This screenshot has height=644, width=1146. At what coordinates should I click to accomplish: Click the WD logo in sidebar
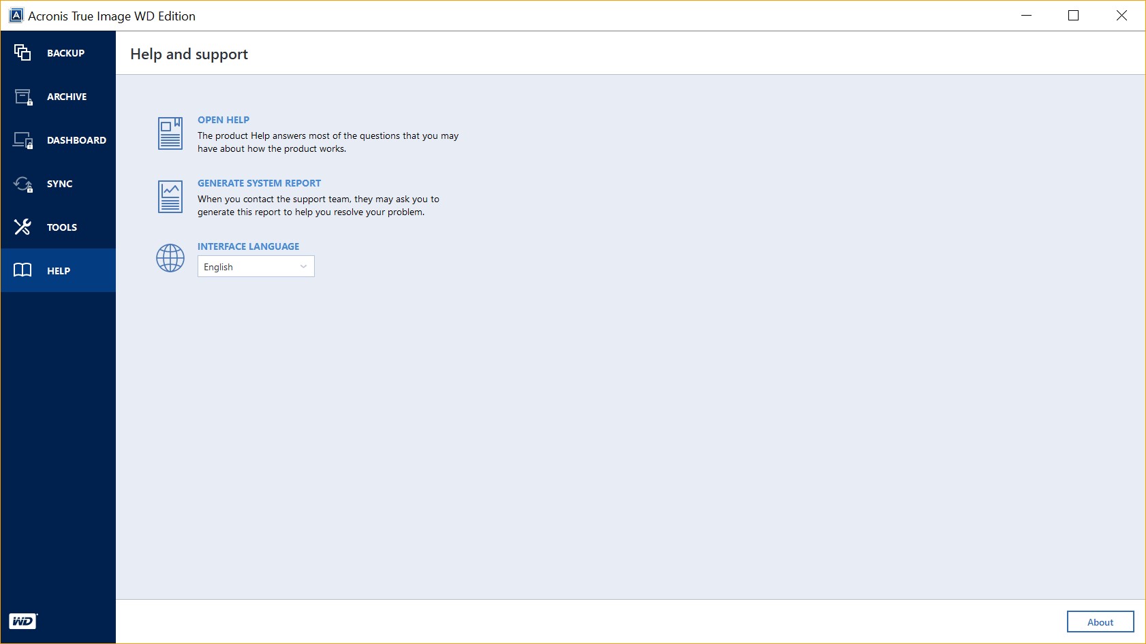pyautogui.click(x=23, y=621)
